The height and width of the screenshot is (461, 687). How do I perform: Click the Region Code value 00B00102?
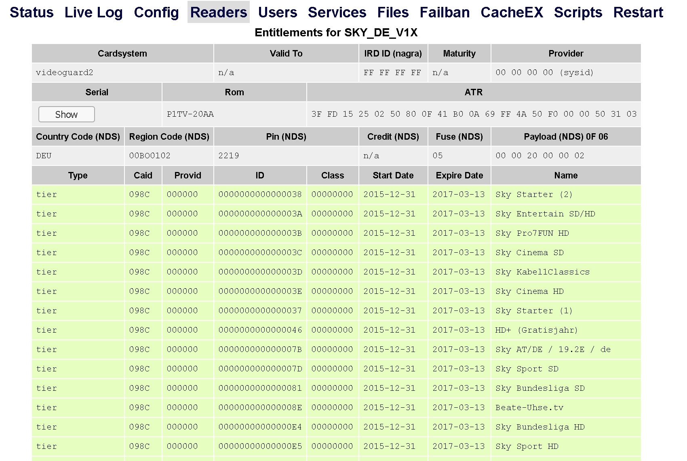[150, 156]
